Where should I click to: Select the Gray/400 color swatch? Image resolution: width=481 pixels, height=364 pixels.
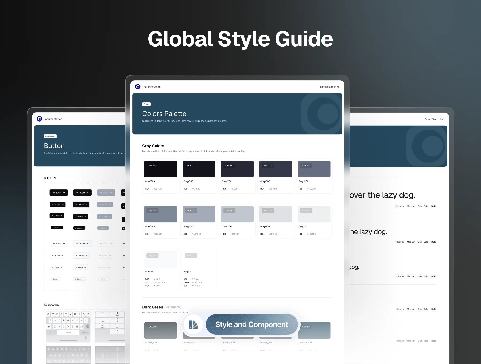click(x=160, y=214)
